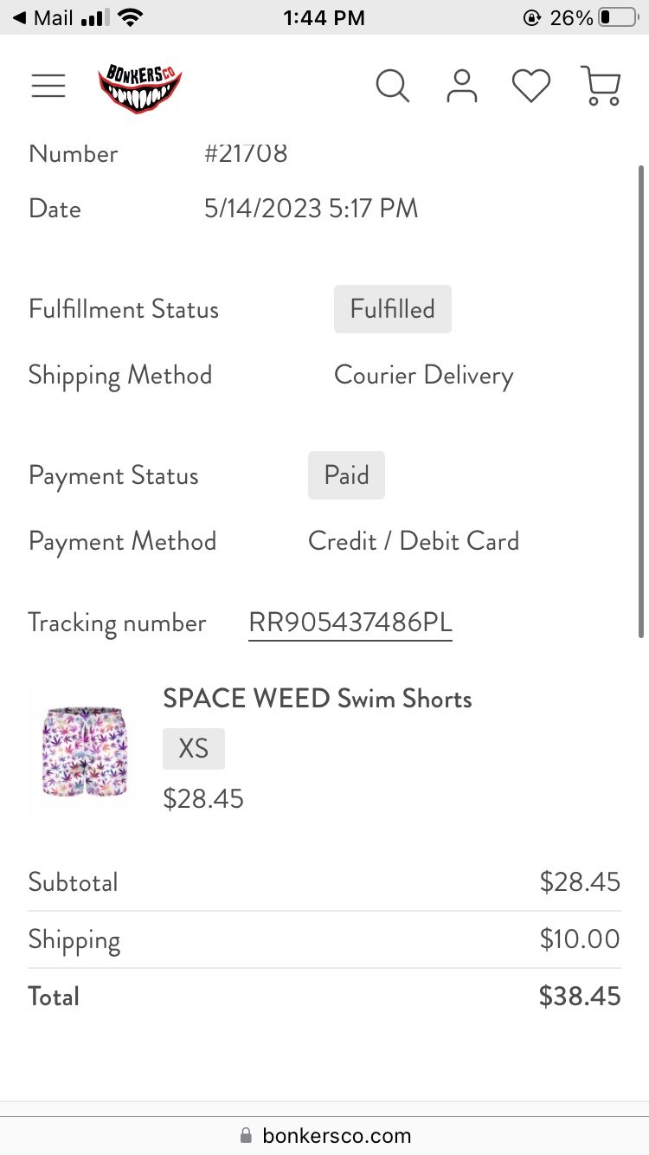The width and height of the screenshot is (649, 1155).
Task: Tap the swim shorts product thumbnail
Action: pos(85,751)
